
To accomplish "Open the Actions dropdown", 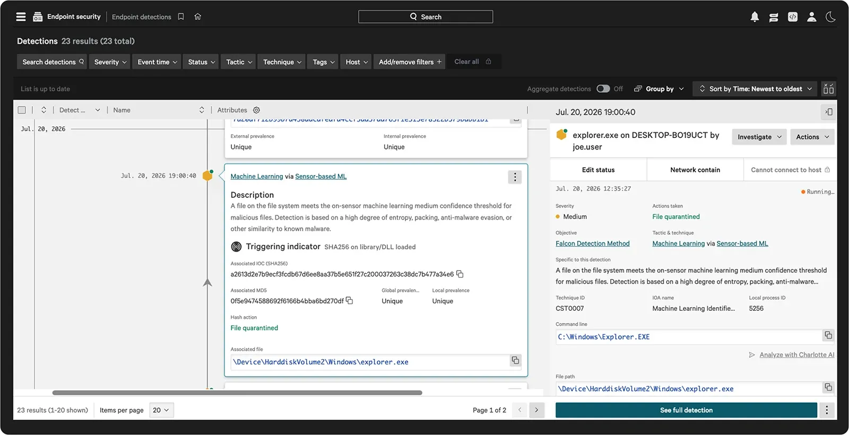I will point(812,137).
